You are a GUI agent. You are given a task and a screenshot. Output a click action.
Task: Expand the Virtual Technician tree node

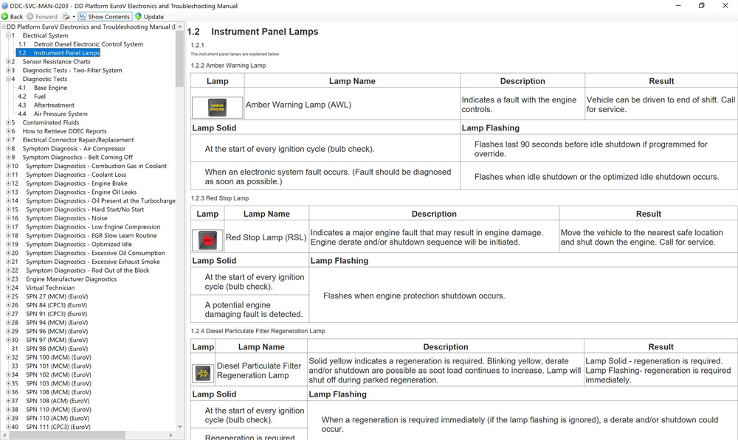8,288
